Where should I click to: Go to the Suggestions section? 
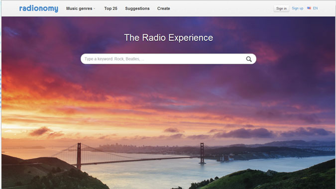pyautogui.click(x=137, y=8)
